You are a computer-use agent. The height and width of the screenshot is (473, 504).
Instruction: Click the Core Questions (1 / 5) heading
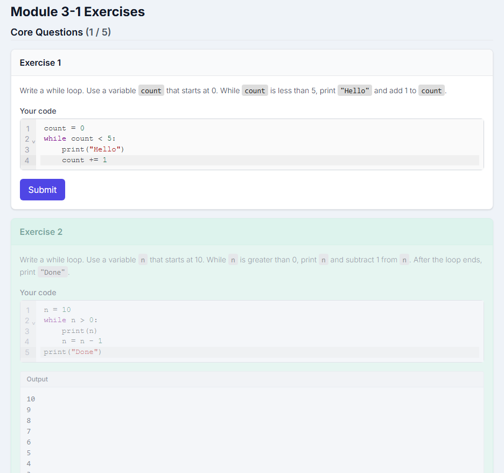click(60, 32)
